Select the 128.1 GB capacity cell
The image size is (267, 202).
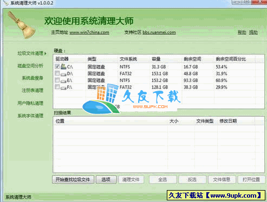coord(160,87)
